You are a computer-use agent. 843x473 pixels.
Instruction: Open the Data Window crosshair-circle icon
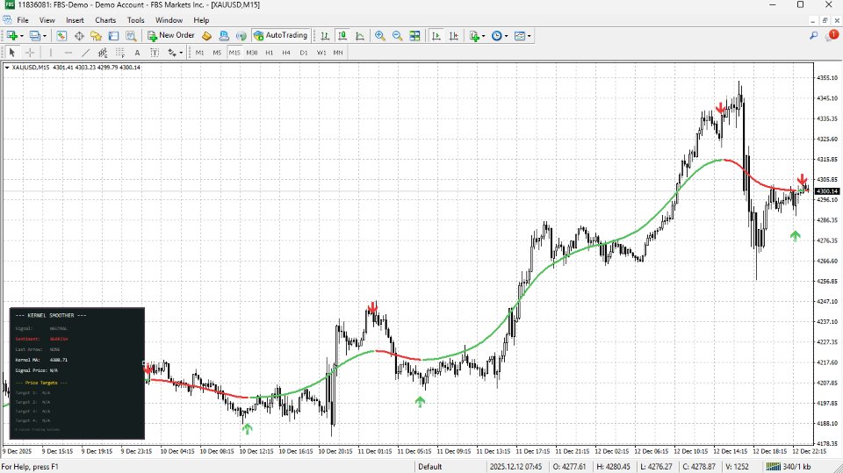coord(79,36)
